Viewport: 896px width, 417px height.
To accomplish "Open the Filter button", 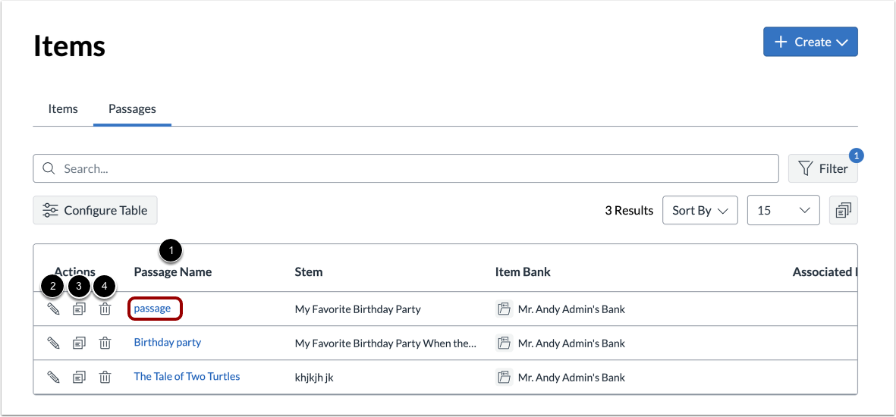I will 823,169.
